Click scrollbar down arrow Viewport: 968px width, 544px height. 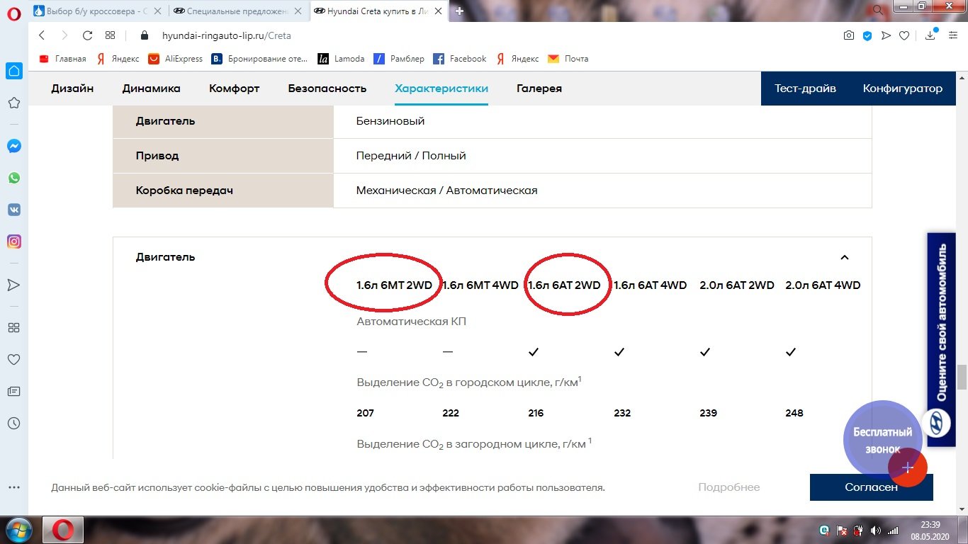[x=962, y=509]
